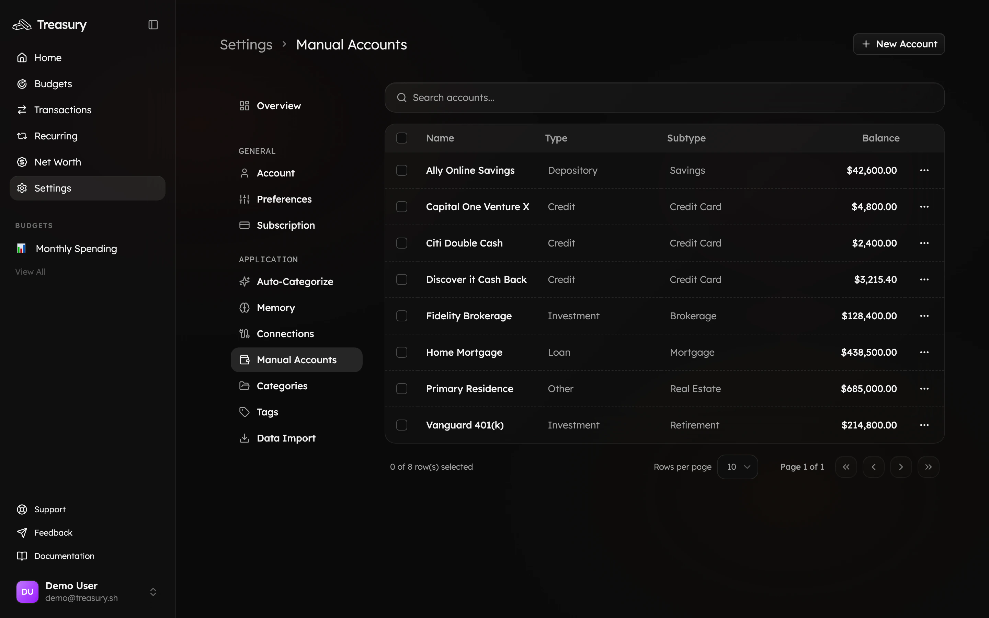This screenshot has height=618, width=989.
Task: Click the Net Worth dollar icon
Action: pyautogui.click(x=22, y=162)
